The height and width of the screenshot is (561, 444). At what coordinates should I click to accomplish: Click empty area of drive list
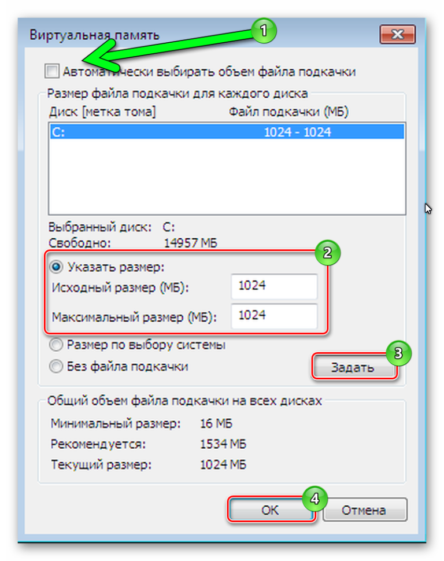[x=227, y=176]
